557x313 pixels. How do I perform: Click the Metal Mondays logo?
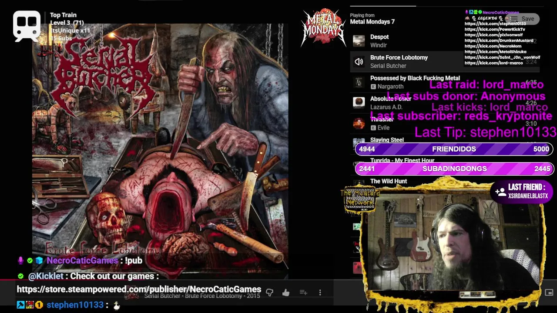coord(323,27)
